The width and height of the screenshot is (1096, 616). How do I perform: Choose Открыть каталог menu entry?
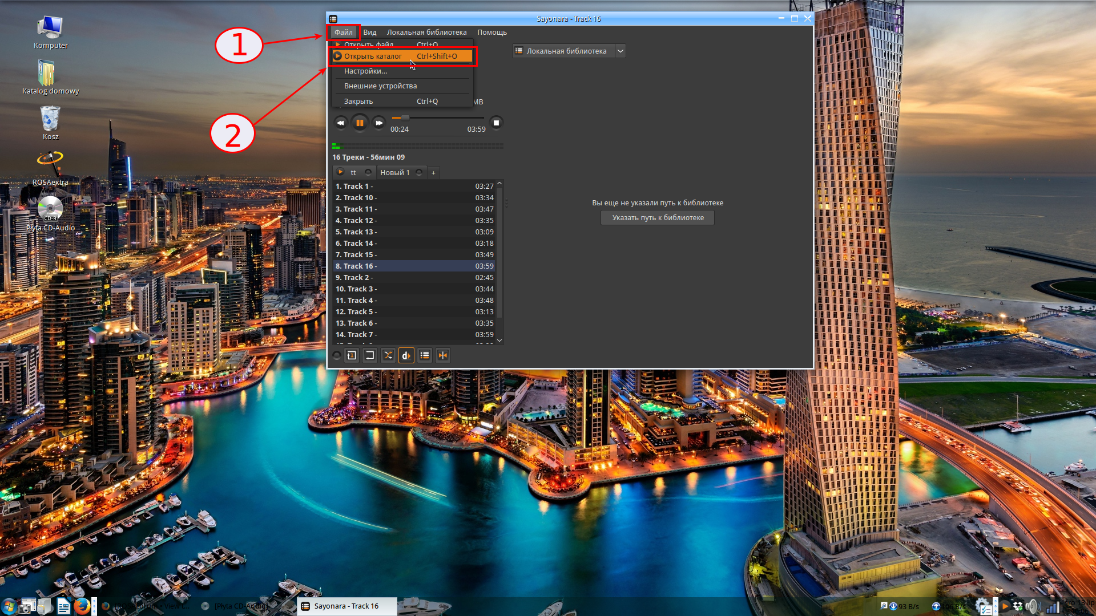coord(373,56)
